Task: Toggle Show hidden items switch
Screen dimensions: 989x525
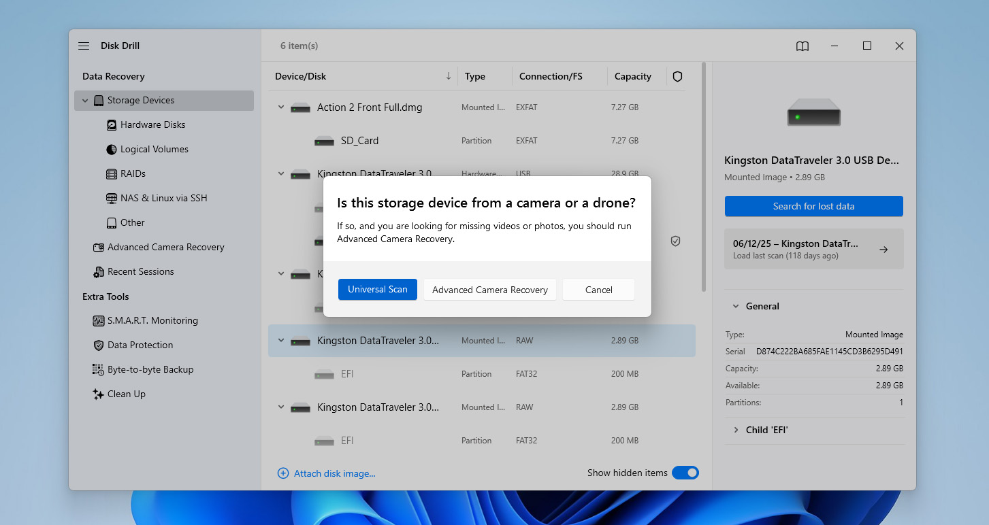Action: pos(685,473)
